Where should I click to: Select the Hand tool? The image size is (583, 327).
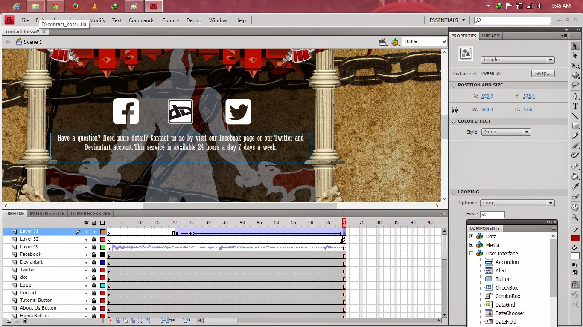(x=575, y=207)
